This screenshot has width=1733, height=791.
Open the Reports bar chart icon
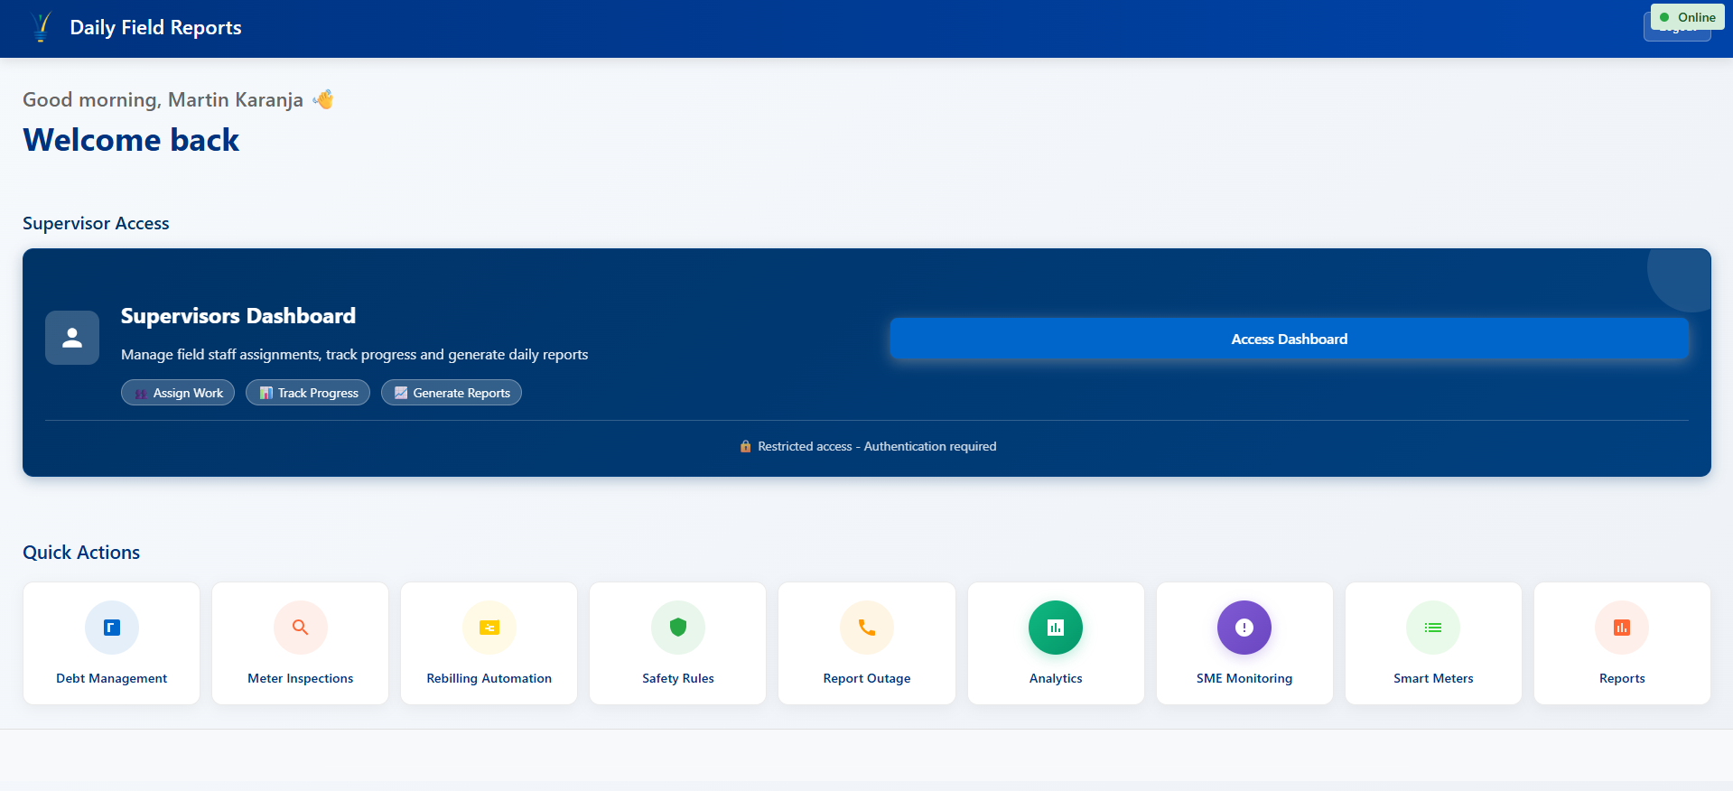coord(1622,628)
